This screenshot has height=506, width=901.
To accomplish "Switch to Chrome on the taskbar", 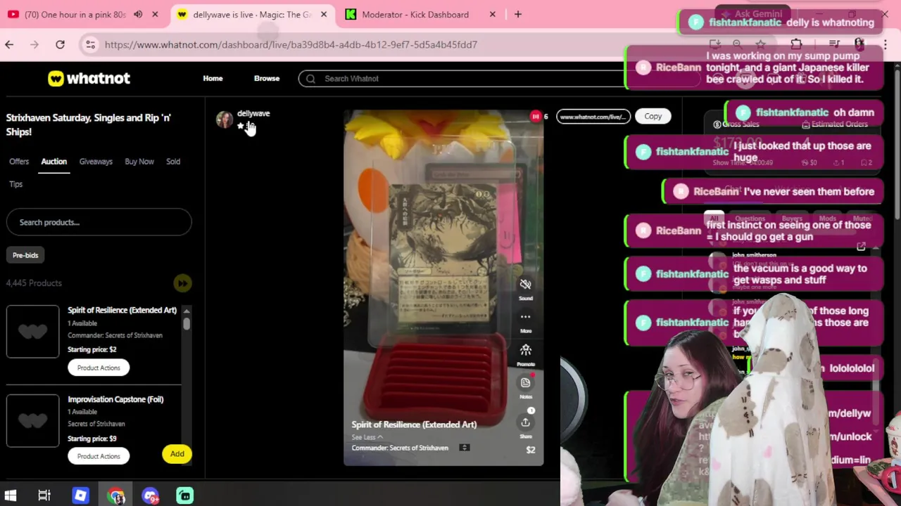I will pyautogui.click(x=116, y=495).
